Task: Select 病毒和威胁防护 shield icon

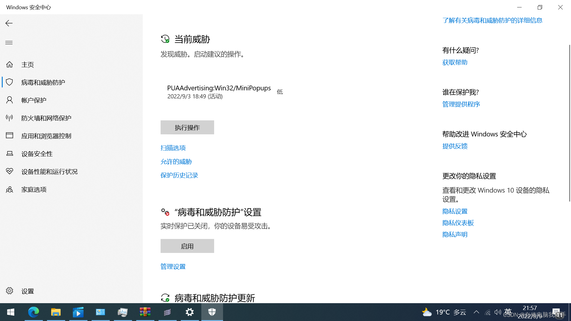Action: pyautogui.click(x=10, y=82)
